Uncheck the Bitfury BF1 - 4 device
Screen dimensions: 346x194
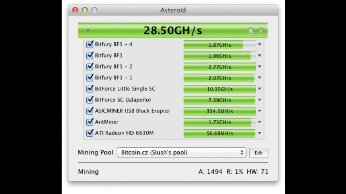[90, 44]
